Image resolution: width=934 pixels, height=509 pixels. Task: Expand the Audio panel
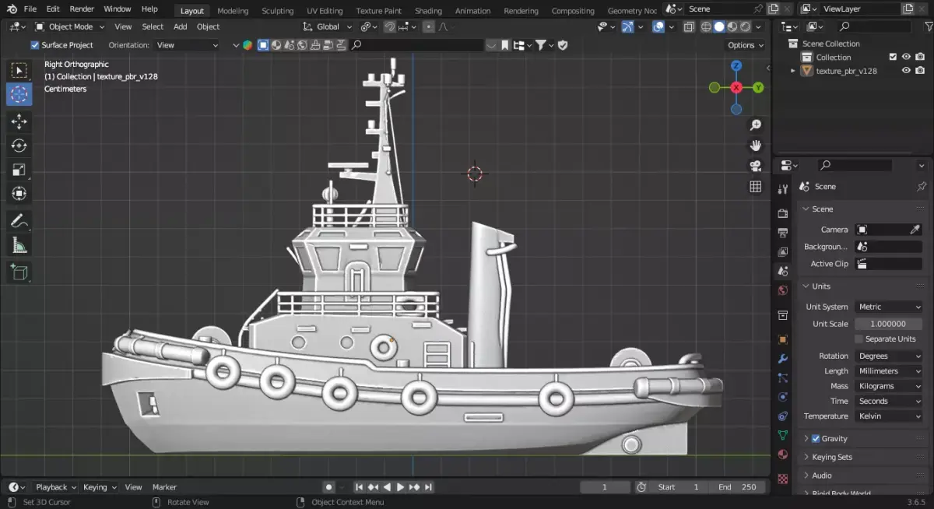pyautogui.click(x=822, y=476)
